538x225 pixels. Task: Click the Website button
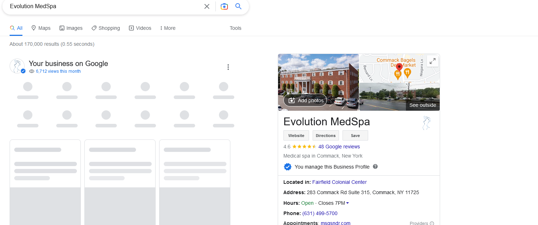pyautogui.click(x=296, y=136)
